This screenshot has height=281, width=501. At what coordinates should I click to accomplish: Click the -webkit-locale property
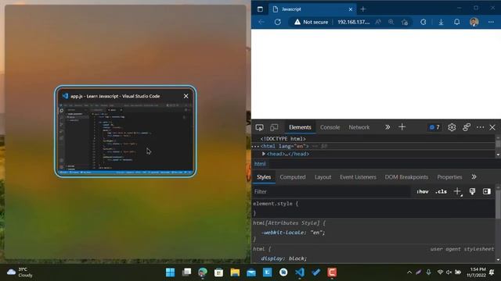coord(283,233)
